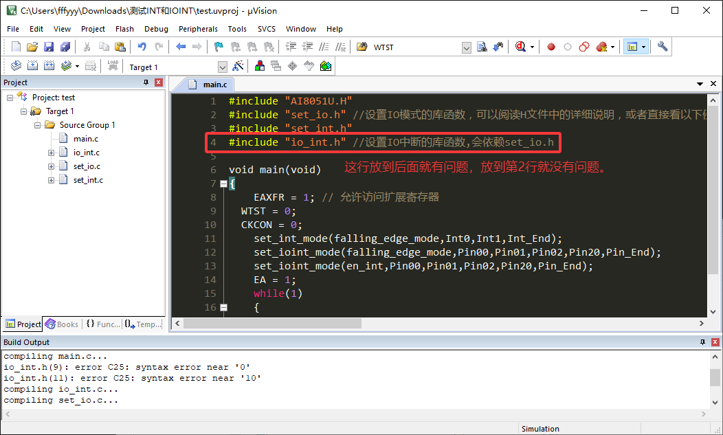The image size is (723, 435).
Task: Start or stop the debug session icon
Action: (520, 47)
